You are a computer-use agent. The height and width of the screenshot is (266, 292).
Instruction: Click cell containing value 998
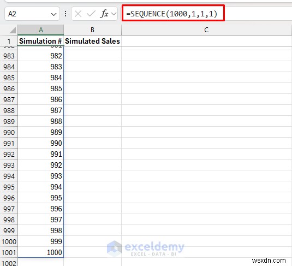tap(41, 230)
